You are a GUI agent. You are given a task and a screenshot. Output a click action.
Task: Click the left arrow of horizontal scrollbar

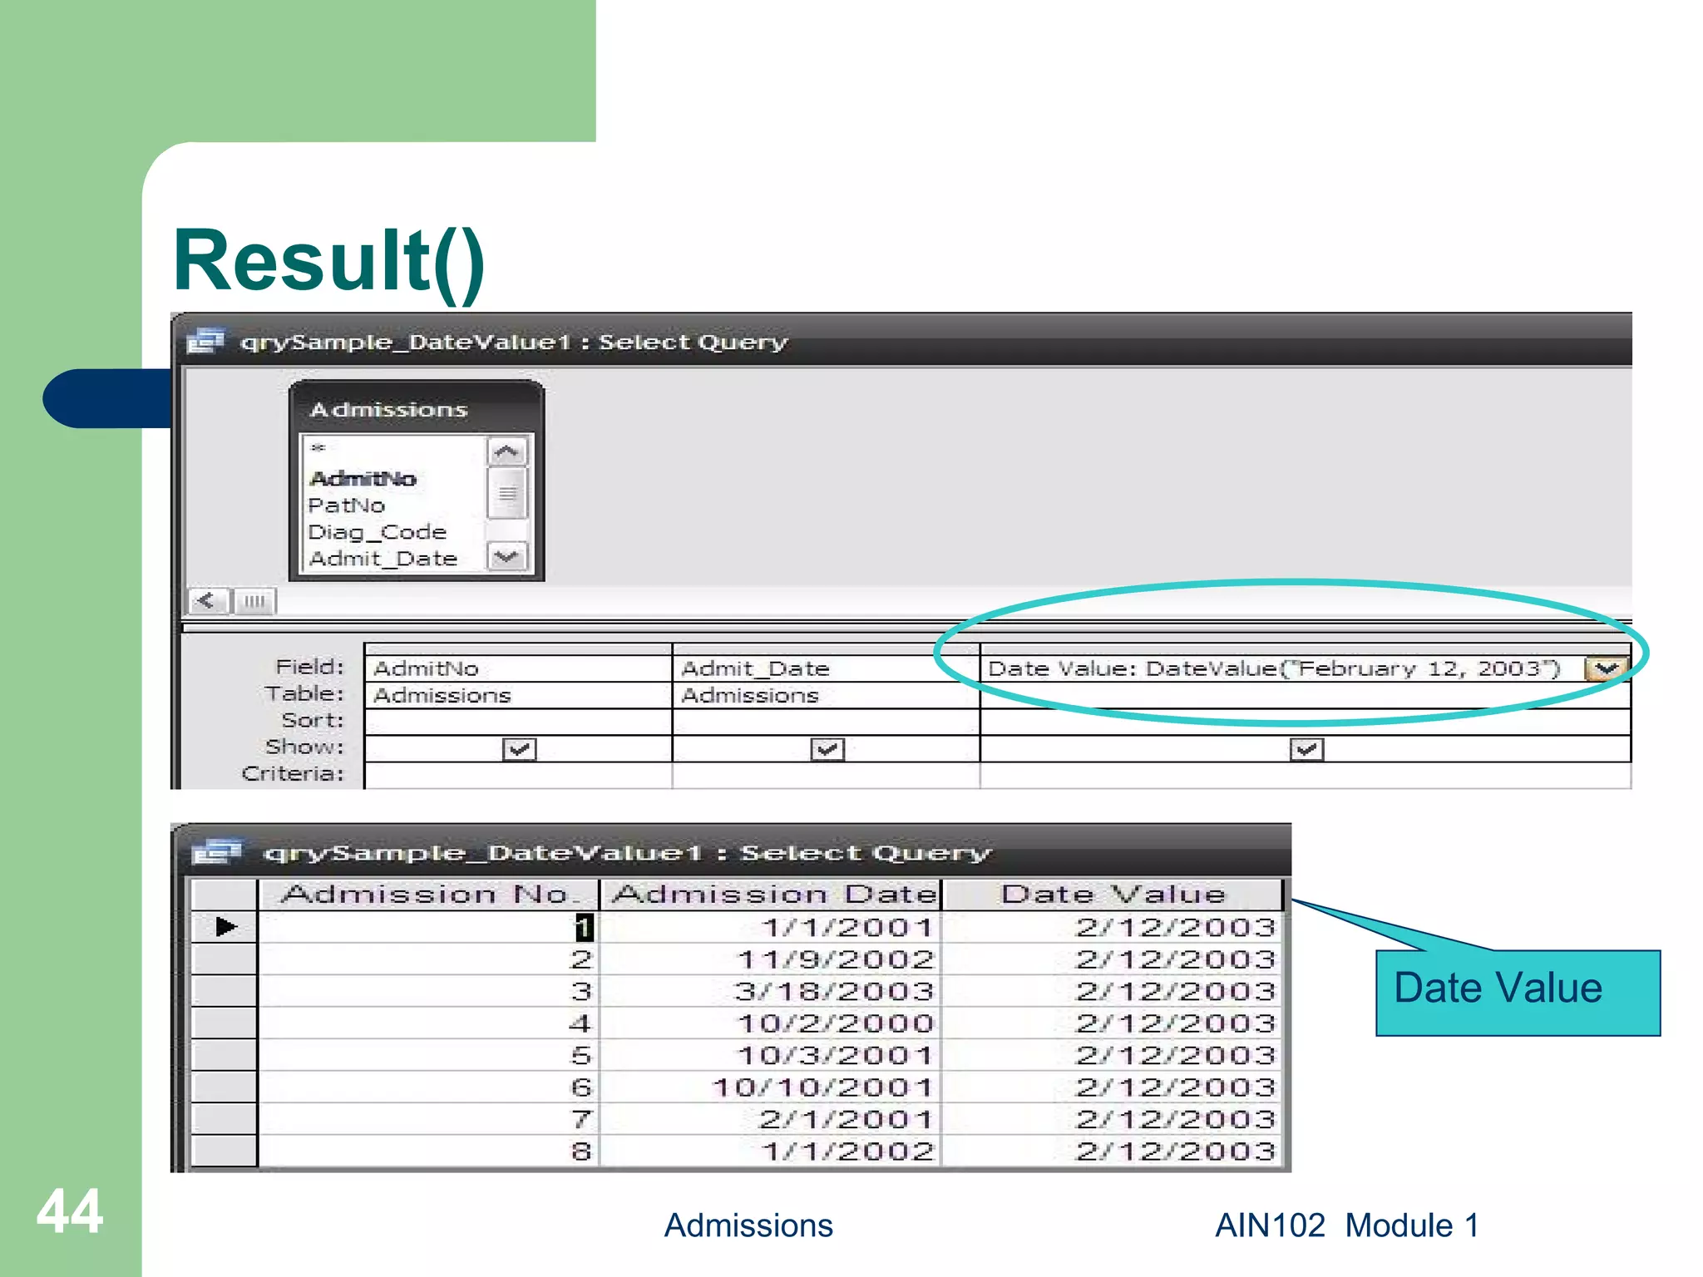[x=207, y=601]
